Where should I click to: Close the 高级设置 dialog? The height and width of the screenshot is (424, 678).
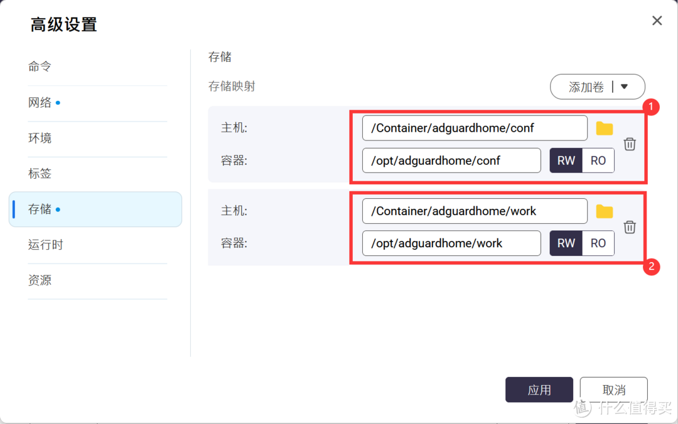click(x=657, y=21)
